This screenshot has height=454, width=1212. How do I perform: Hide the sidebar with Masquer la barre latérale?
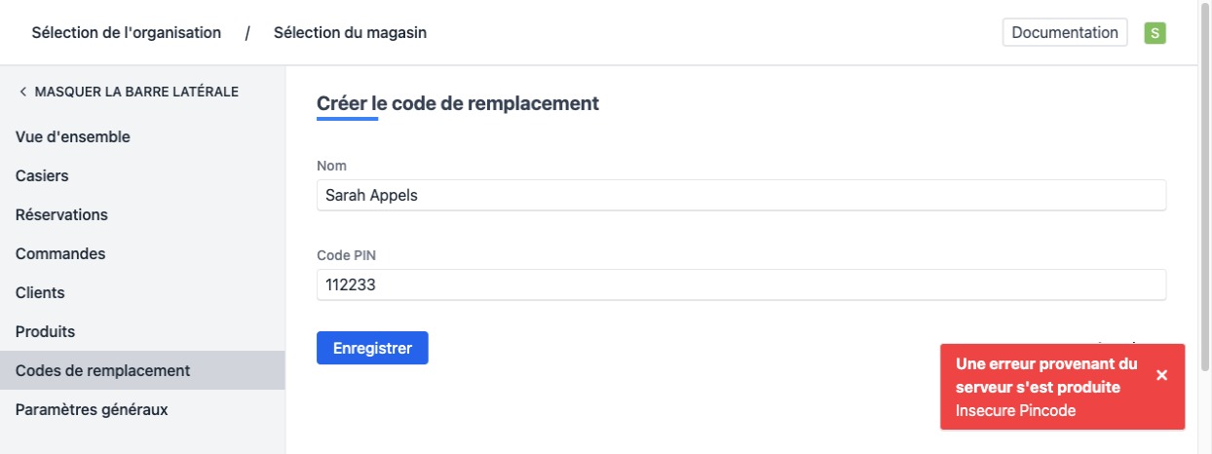128,92
